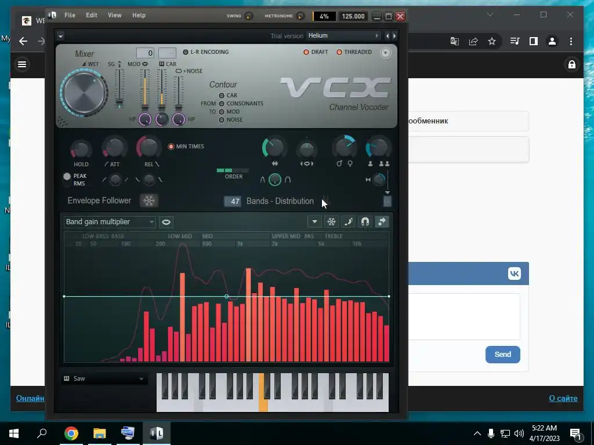Image resolution: width=594 pixels, height=445 pixels.
Task: Click the release curve shape knob
Action: [x=149, y=180]
